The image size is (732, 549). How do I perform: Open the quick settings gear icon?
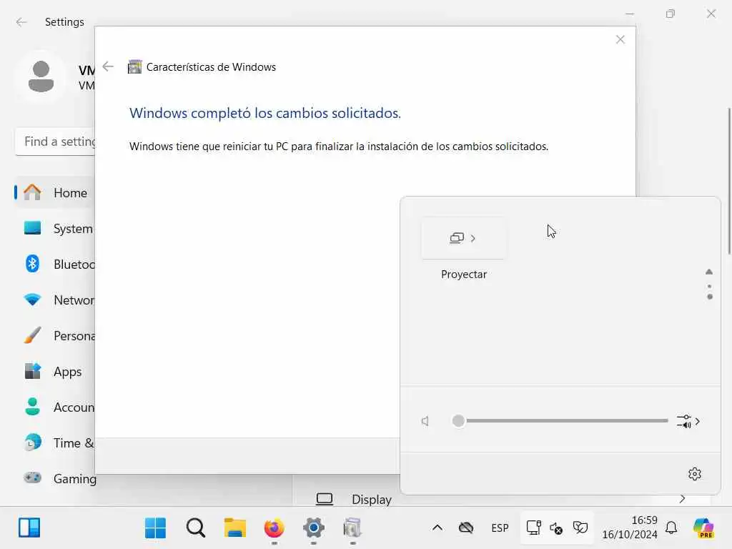(x=695, y=474)
